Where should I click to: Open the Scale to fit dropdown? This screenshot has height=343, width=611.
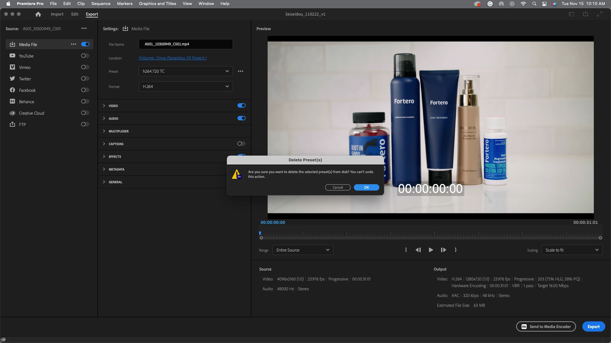point(572,250)
